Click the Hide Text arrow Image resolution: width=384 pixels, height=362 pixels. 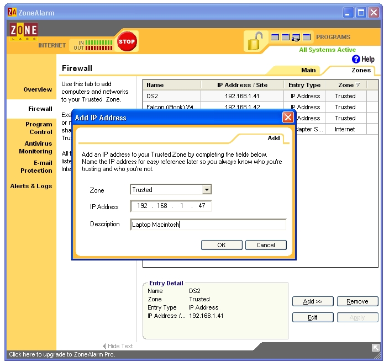[x=104, y=346]
